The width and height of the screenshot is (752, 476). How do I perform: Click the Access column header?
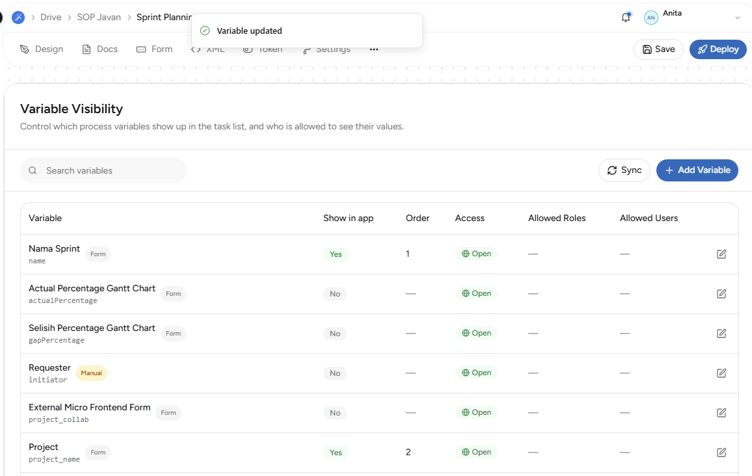coord(470,218)
